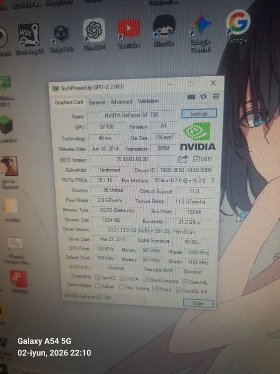
Task: Click the Technology value 40 nm
Action: click(105, 138)
